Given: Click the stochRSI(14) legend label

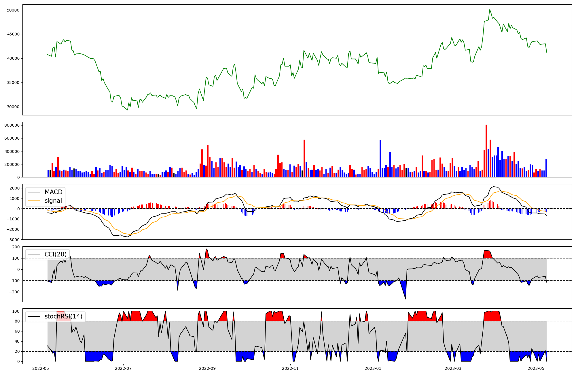Looking at the screenshot, I should (63, 316).
